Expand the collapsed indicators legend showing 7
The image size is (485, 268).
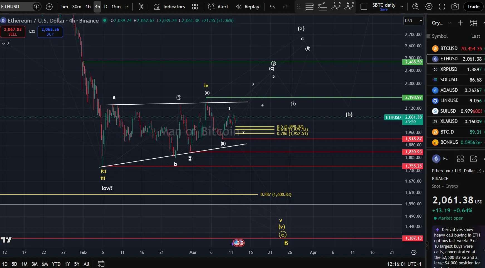6,43
